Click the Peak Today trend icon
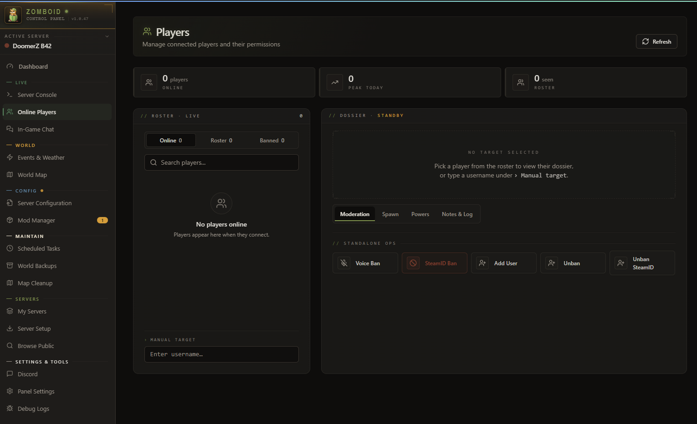This screenshot has width=697, height=424. [x=335, y=82]
